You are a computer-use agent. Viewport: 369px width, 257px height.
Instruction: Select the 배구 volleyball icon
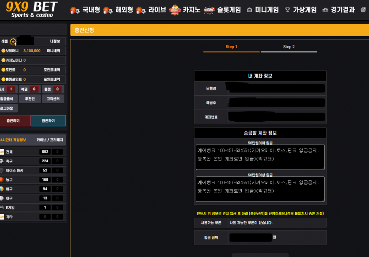coord(1,189)
